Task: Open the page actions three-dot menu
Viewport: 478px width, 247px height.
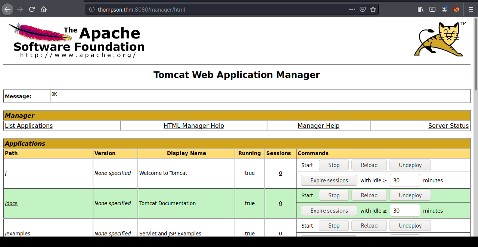Action: point(352,9)
